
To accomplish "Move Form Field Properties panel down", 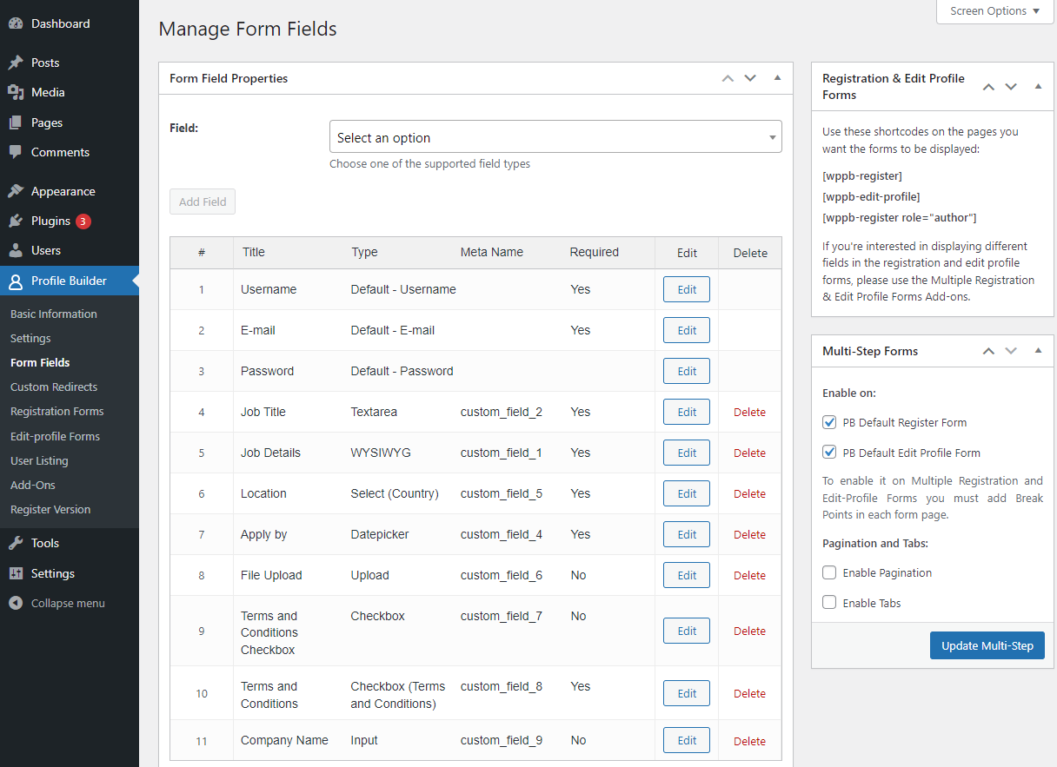I will pos(750,78).
